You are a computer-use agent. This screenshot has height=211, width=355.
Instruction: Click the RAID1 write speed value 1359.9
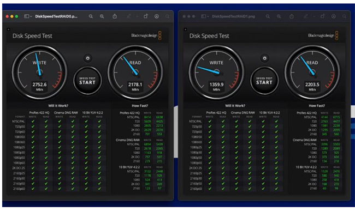(x=216, y=85)
